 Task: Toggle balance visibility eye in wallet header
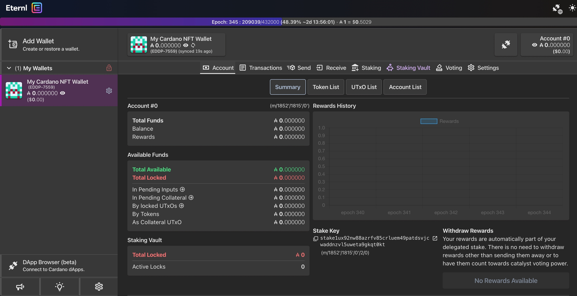click(x=186, y=45)
